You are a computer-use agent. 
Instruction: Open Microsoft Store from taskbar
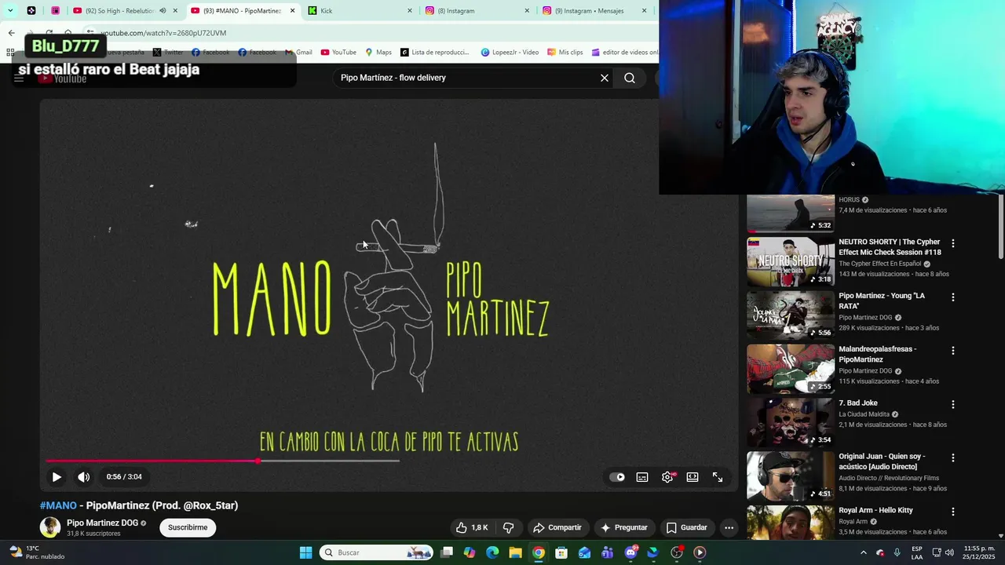tap(561, 552)
